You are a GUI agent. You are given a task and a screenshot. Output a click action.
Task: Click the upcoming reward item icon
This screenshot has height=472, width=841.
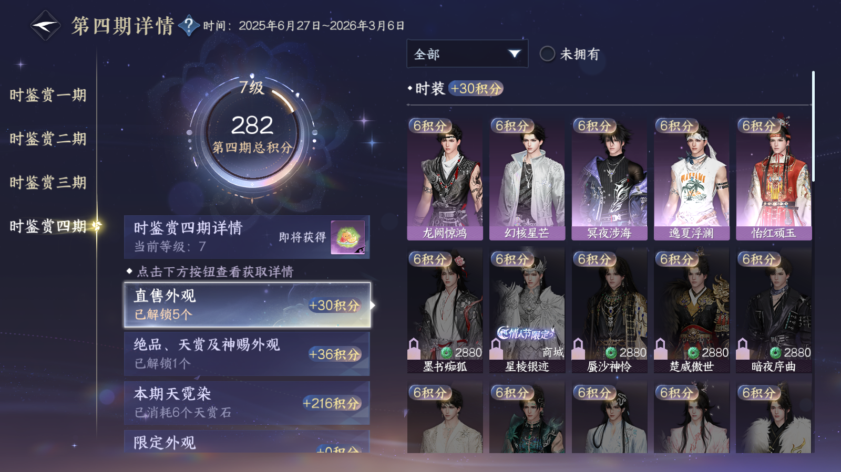(x=347, y=237)
